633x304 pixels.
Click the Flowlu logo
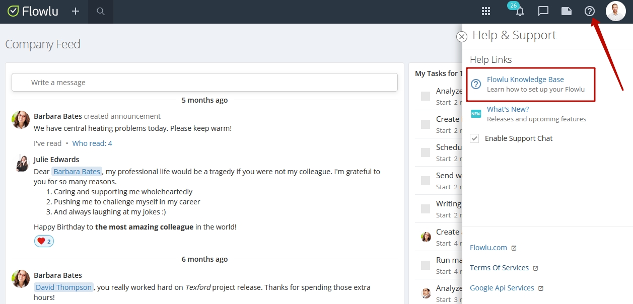[33, 11]
